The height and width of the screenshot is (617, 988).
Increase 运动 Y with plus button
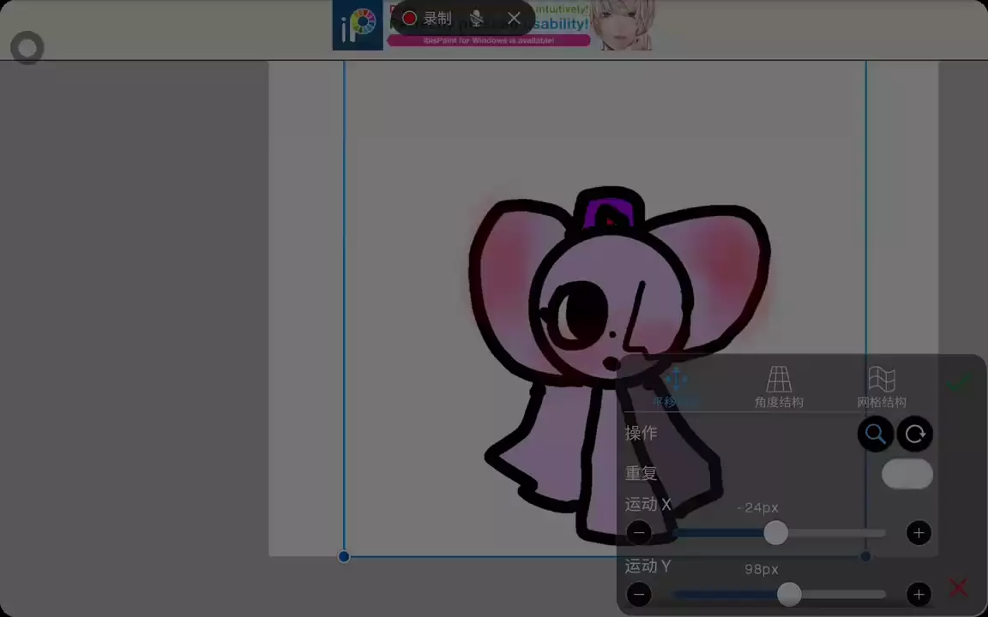pyautogui.click(x=919, y=594)
